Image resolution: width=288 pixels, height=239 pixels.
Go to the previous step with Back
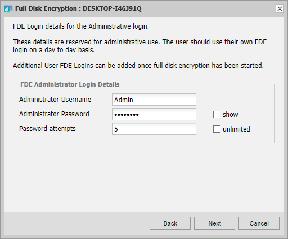point(170,223)
